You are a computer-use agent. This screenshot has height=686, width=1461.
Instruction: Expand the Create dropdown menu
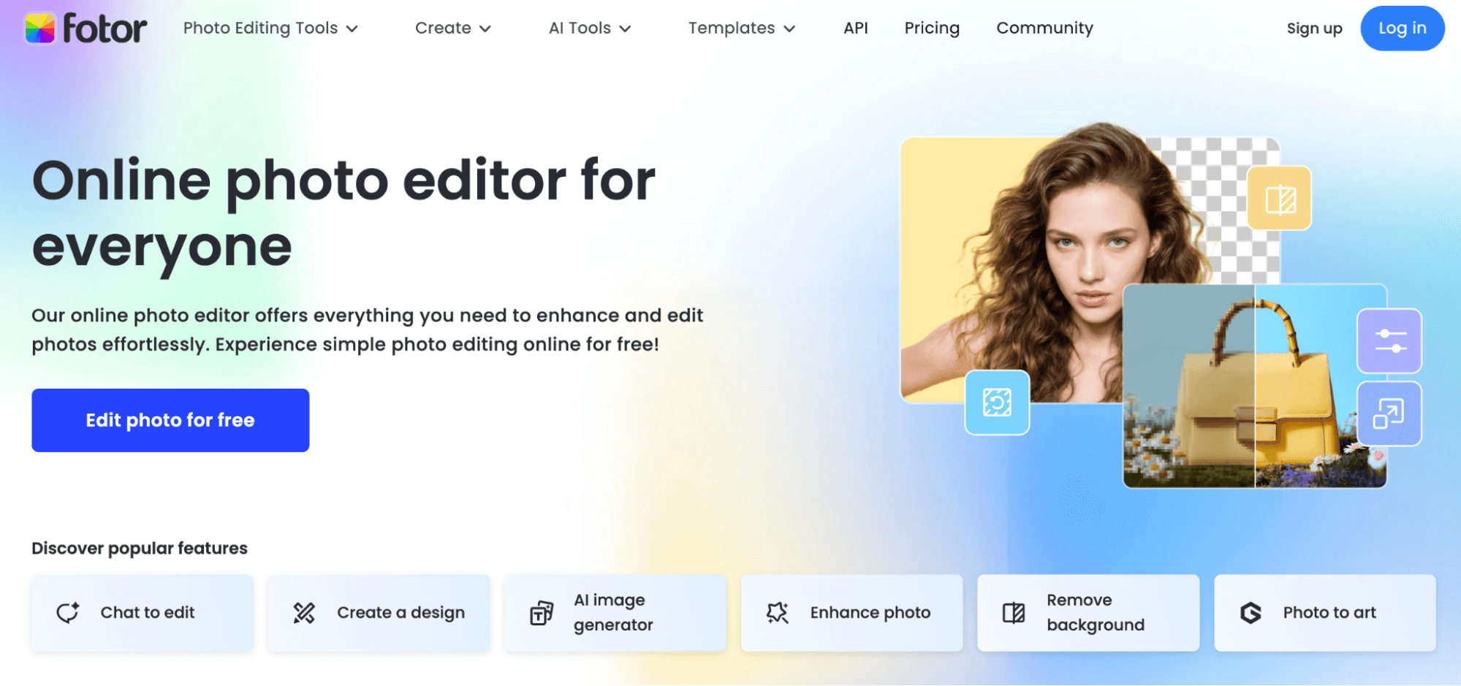tap(452, 28)
